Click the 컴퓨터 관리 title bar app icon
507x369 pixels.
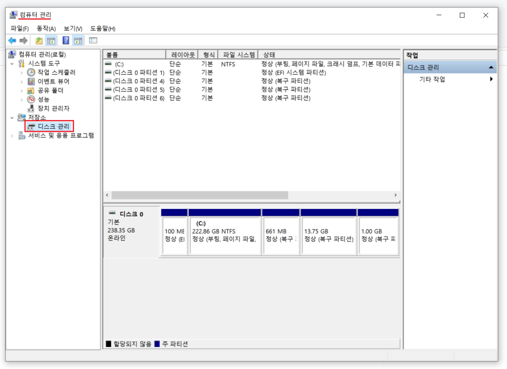[13, 15]
